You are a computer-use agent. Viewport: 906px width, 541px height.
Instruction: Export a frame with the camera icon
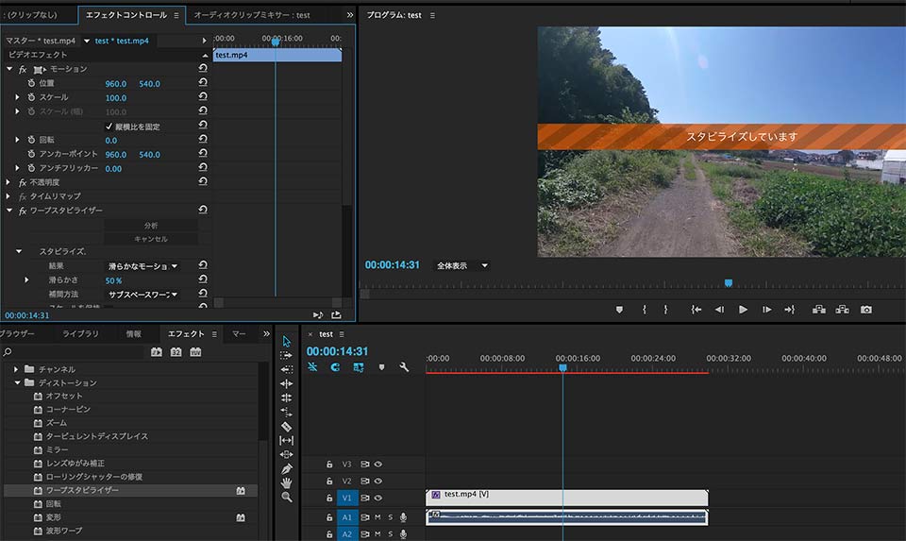(x=866, y=310)
